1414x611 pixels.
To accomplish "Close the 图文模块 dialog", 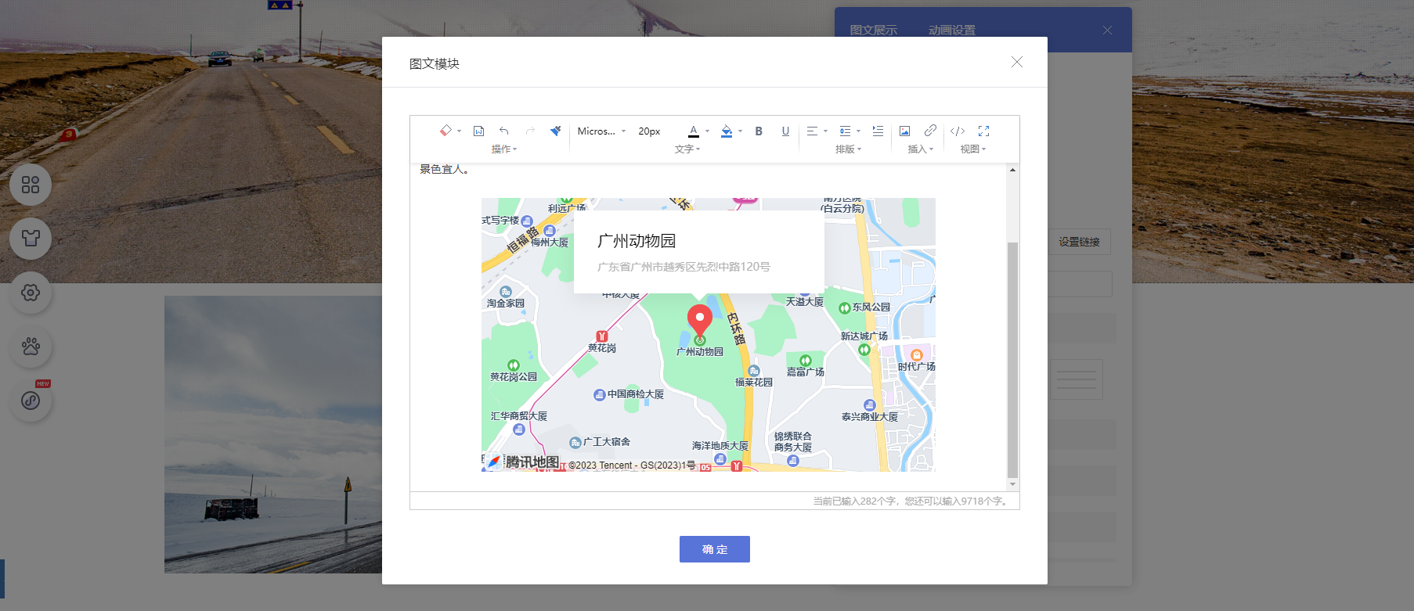I will [1017, 62].
